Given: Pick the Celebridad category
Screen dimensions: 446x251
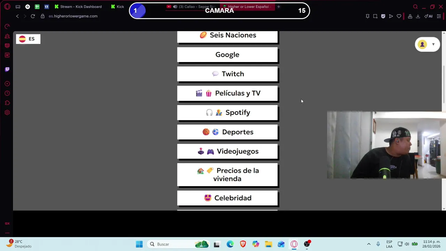Looking at the screenshot, I should (x=228, y=198).
